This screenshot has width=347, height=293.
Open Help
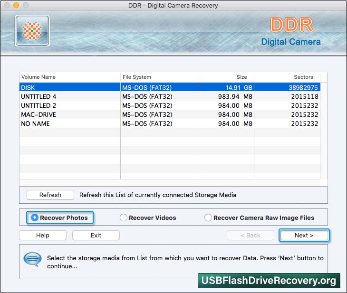pyautogui.click(x=43, y=235)
